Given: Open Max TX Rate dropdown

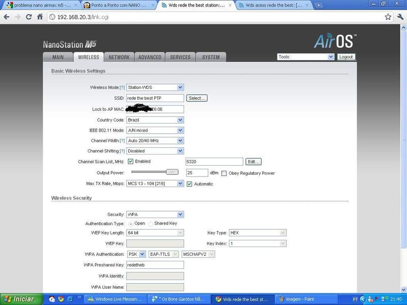Looking at the screenshot, I should click(x=155, y=184).
